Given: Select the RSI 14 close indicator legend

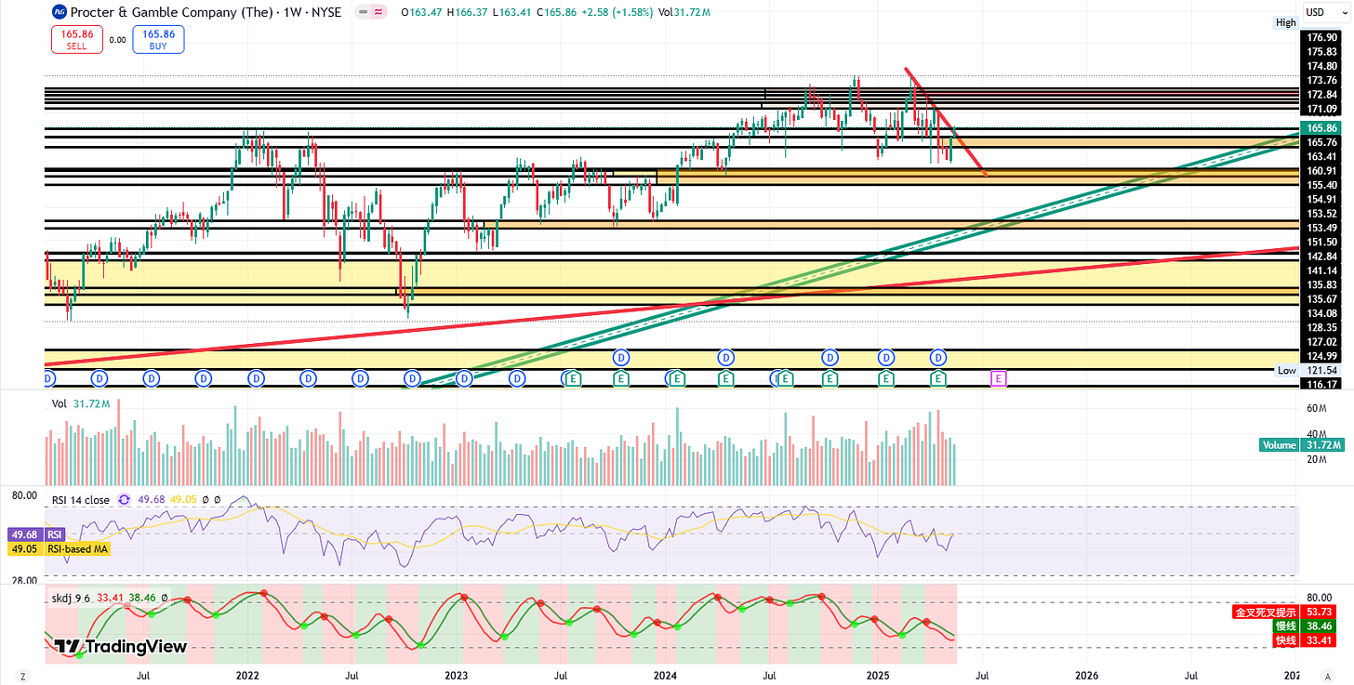Looking at the screenshot, I should point(81,500).
